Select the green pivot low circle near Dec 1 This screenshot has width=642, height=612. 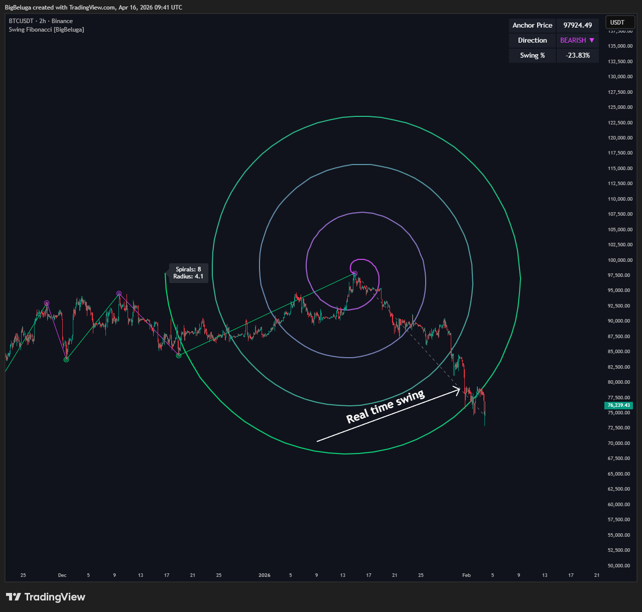(x=66, y=359)
